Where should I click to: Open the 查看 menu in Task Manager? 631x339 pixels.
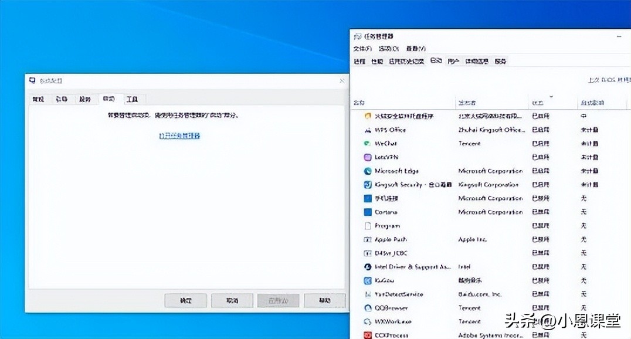coord(416,48)
